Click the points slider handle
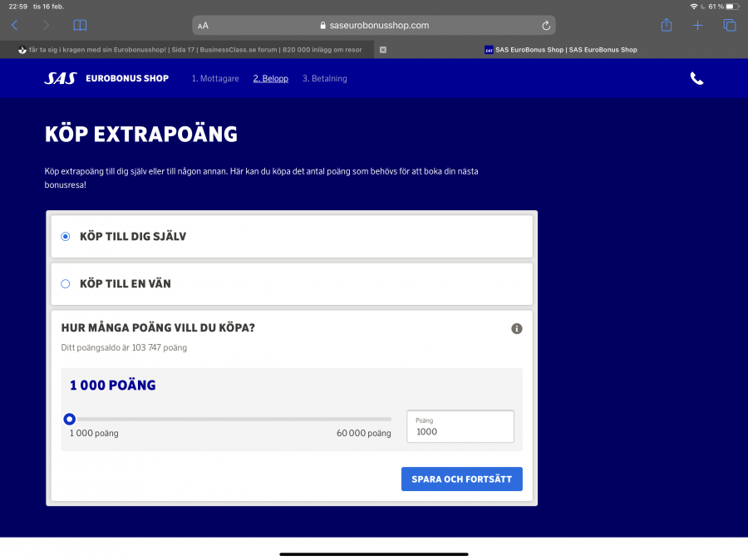 [x=70, y=419]
